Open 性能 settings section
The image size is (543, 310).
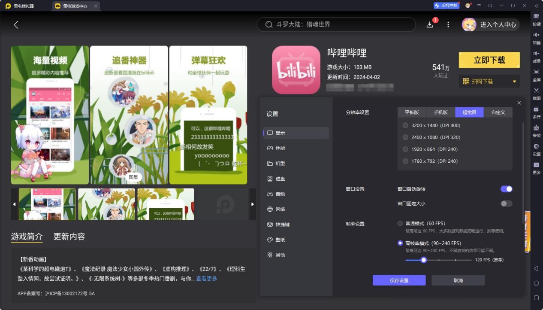[x=296, y=148]
